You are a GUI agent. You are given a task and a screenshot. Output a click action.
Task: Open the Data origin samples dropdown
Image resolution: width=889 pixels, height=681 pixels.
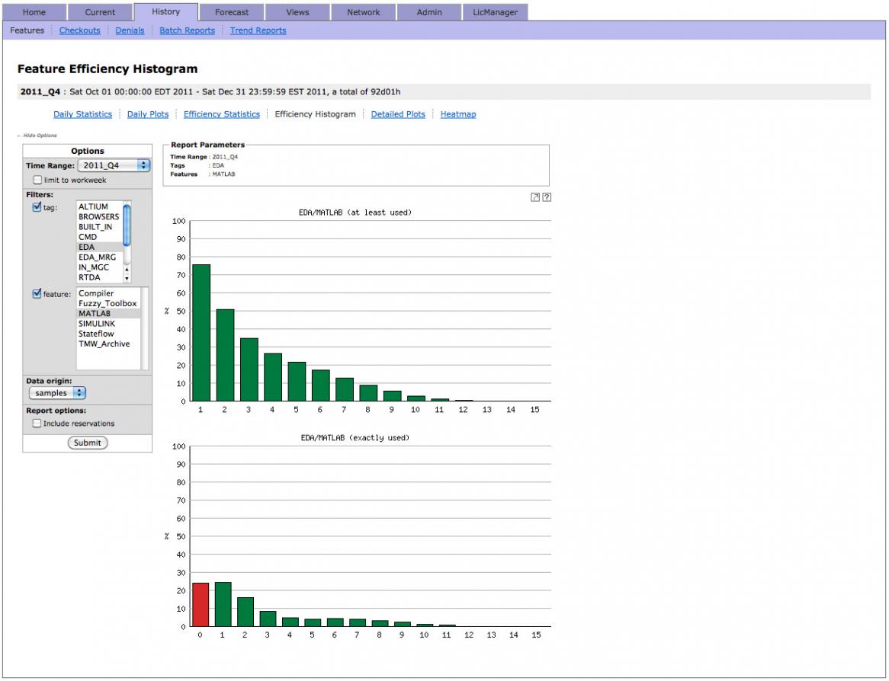point(57,392)
